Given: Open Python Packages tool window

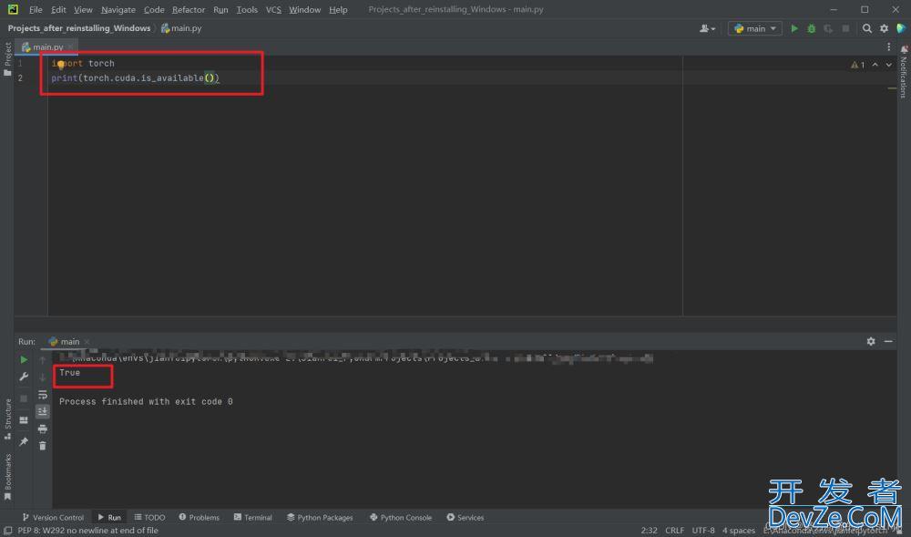Looking at the screenshot, I should pos(320,517).
